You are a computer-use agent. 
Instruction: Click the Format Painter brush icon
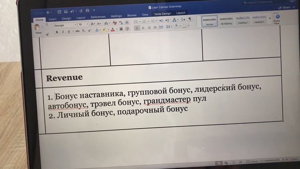pyautogui.click(x=47, y=34)
